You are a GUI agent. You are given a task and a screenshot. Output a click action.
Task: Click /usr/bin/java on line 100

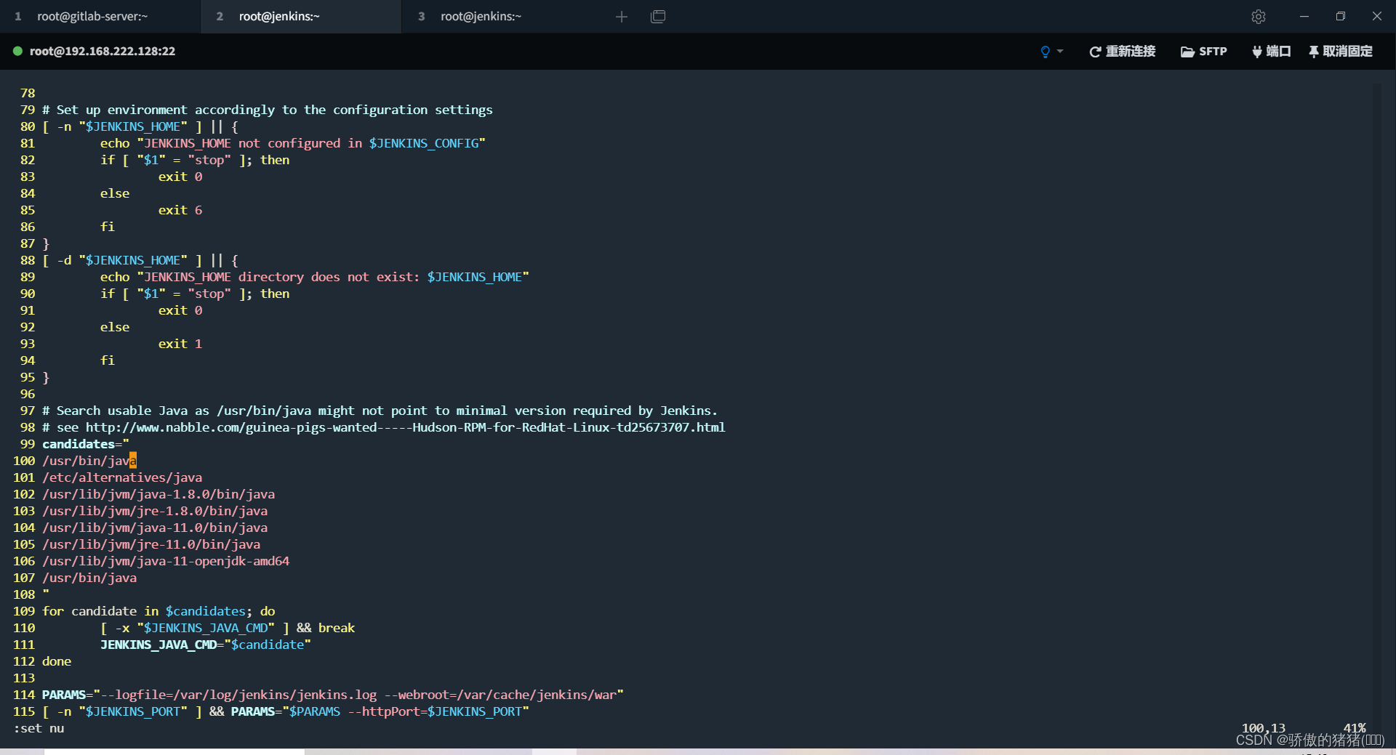coord(89,461)
